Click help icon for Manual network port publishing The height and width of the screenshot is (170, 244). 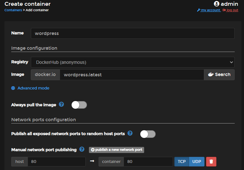82,149
